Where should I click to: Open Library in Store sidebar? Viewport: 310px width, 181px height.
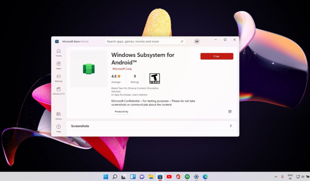[58, 116]
